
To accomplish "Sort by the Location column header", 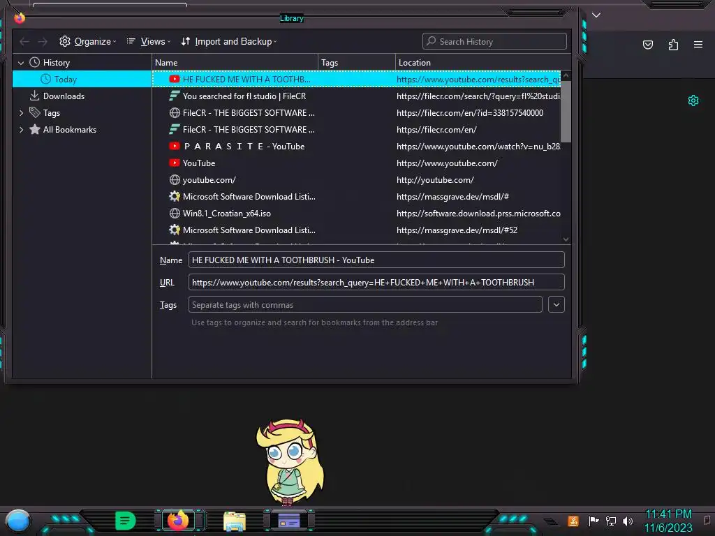I will (x=482, y=62).
